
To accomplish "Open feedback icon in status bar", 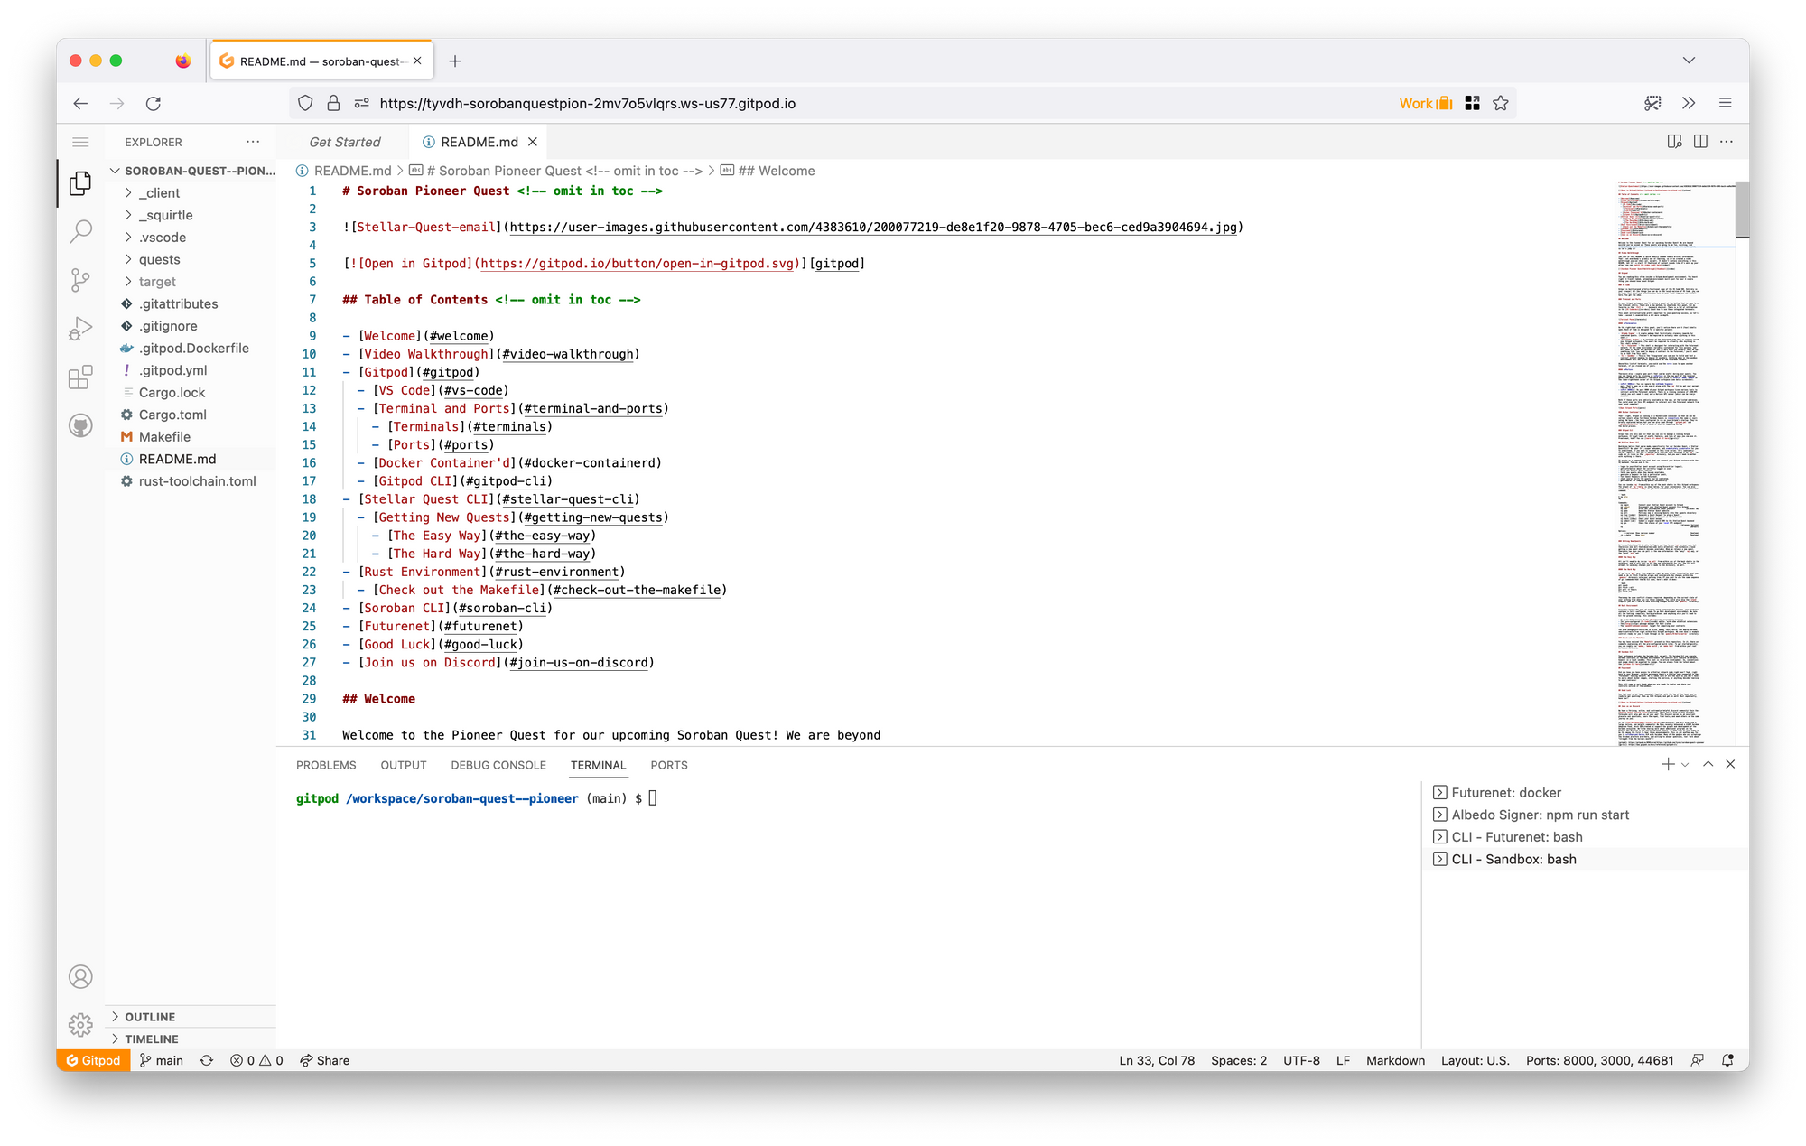I will pos(1698,1060).
